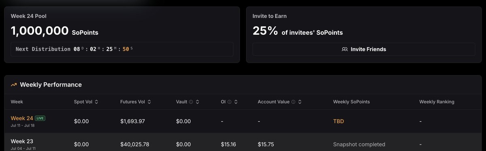Click the TBD SoPoints value
Viewport: 486px width, 151px height.
click(338, 122)
